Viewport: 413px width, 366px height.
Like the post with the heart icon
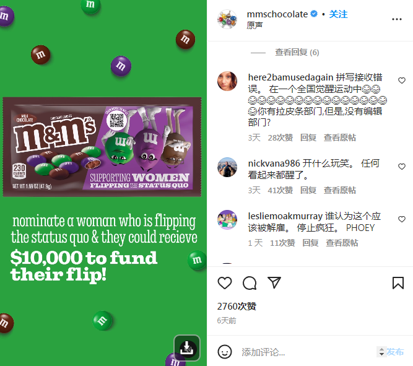225,283
